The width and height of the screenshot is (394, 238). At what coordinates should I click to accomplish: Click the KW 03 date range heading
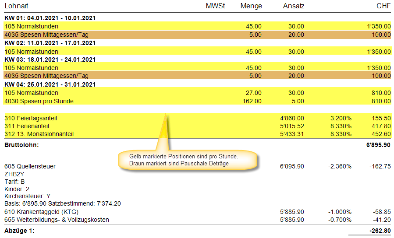tap(50, 59)
